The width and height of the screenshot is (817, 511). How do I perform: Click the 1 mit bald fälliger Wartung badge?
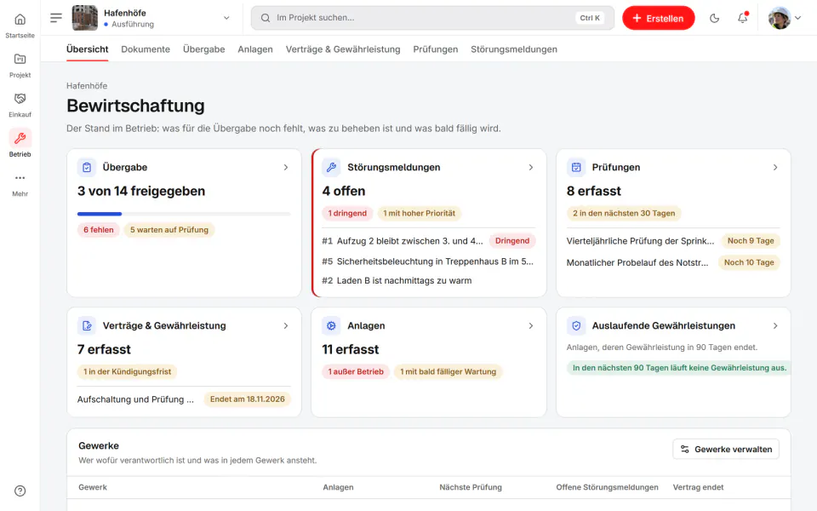point(448,372)
